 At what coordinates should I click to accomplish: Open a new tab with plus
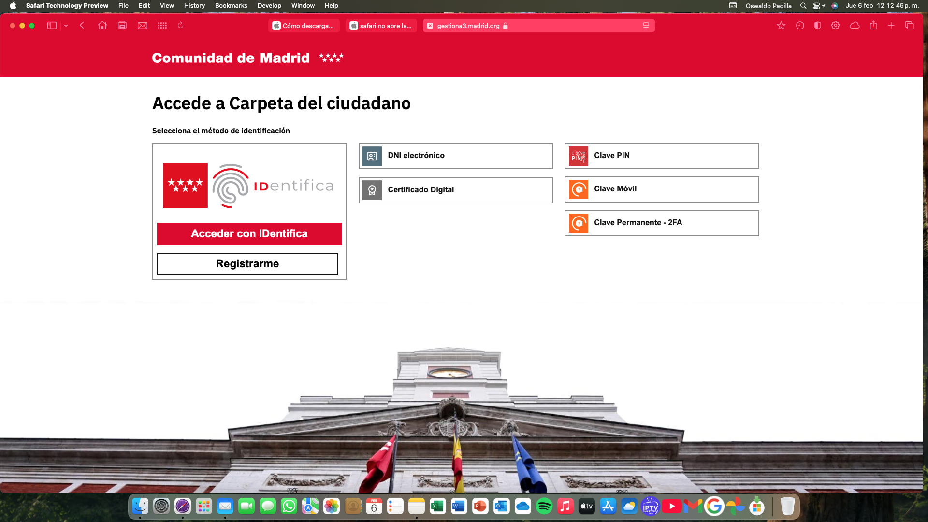(891, 26)
